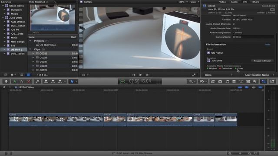Click the browser search magnifier icon
Viewport: 278px width, 156px height.
55,2
